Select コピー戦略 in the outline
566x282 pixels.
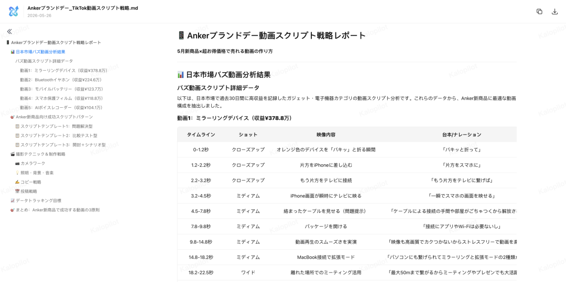(x=28, y=182)
